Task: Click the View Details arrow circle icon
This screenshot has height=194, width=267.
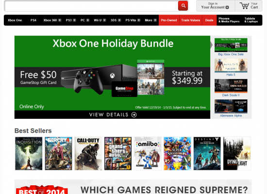Action: [x=134, y=115]
